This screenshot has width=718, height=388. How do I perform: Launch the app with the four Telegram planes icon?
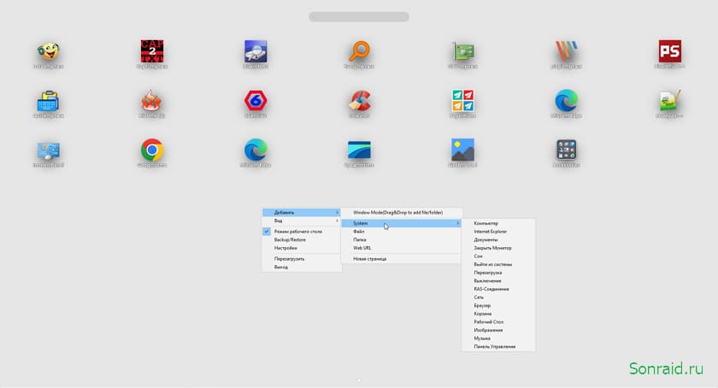point(463,101)
